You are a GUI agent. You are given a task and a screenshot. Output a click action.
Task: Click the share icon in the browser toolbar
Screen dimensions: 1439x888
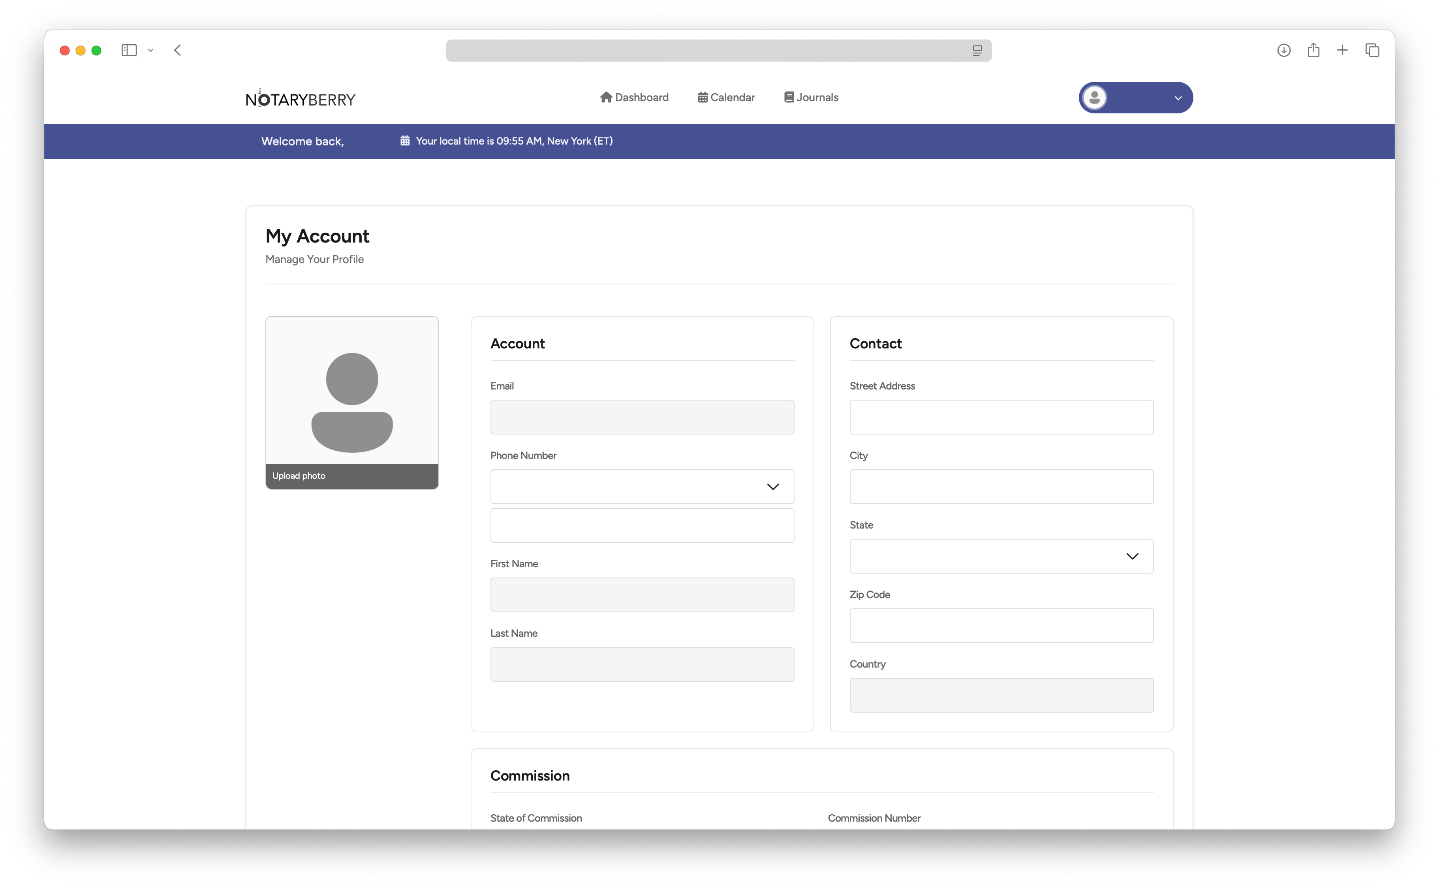(x=1313, y=50)
